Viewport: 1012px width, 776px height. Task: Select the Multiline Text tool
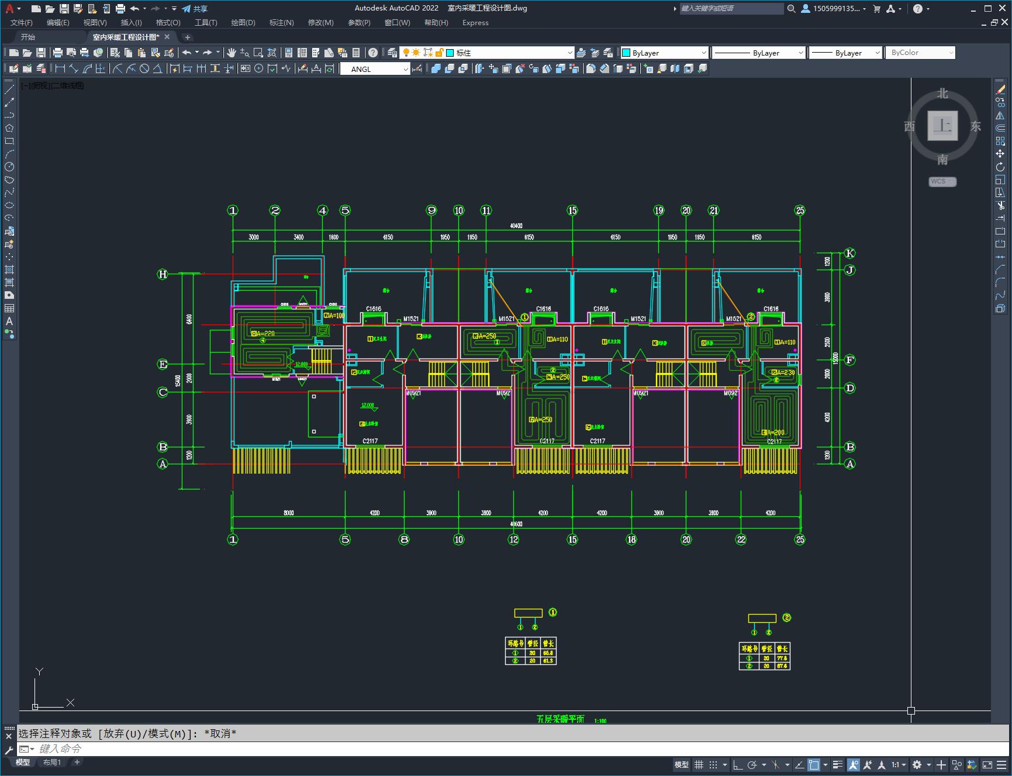tap(9, 321)
